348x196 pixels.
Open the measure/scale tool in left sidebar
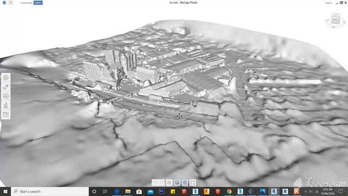[x=6, y=105]
